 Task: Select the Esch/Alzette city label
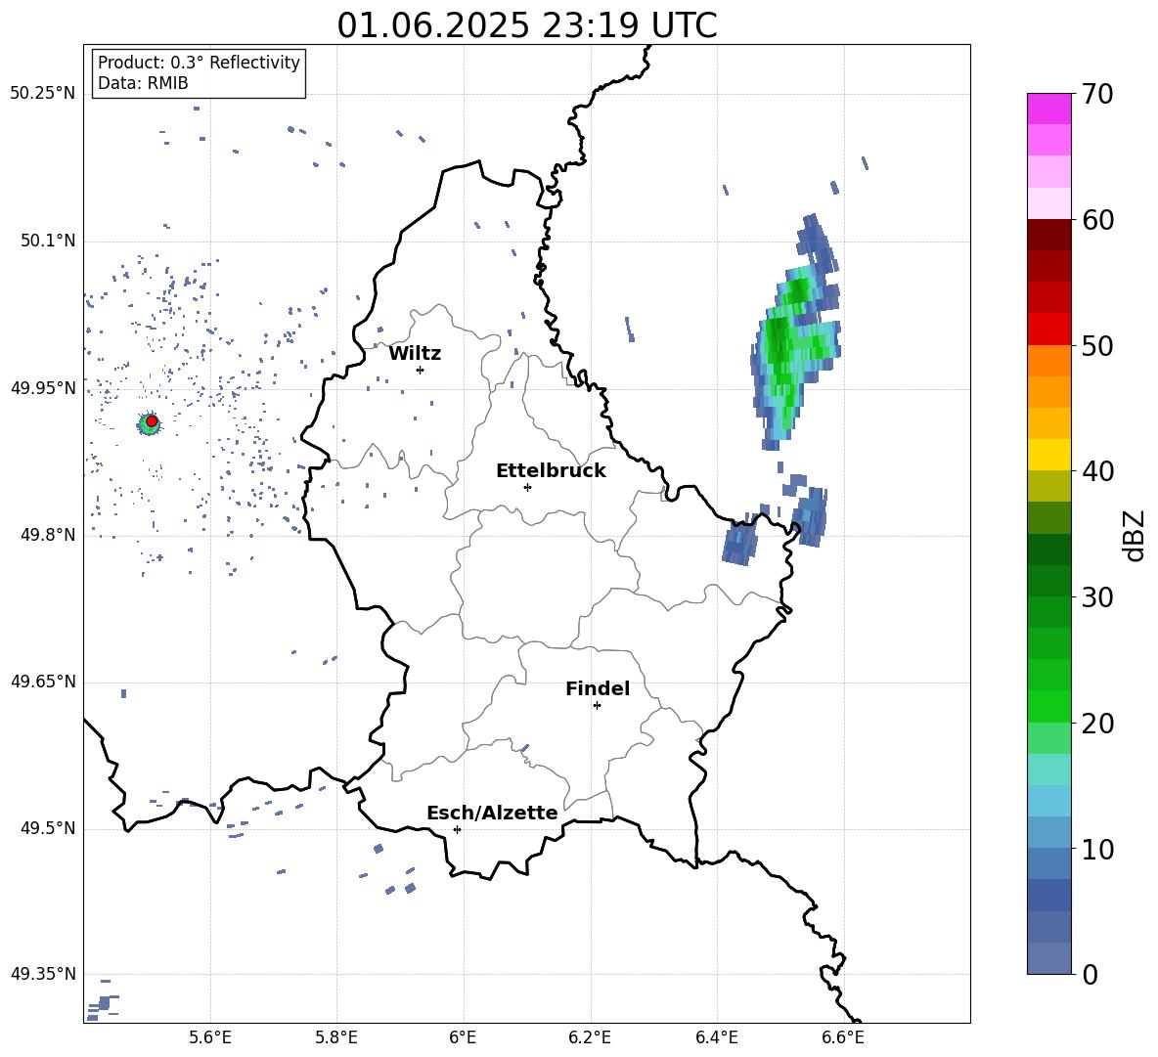point(492,813)
